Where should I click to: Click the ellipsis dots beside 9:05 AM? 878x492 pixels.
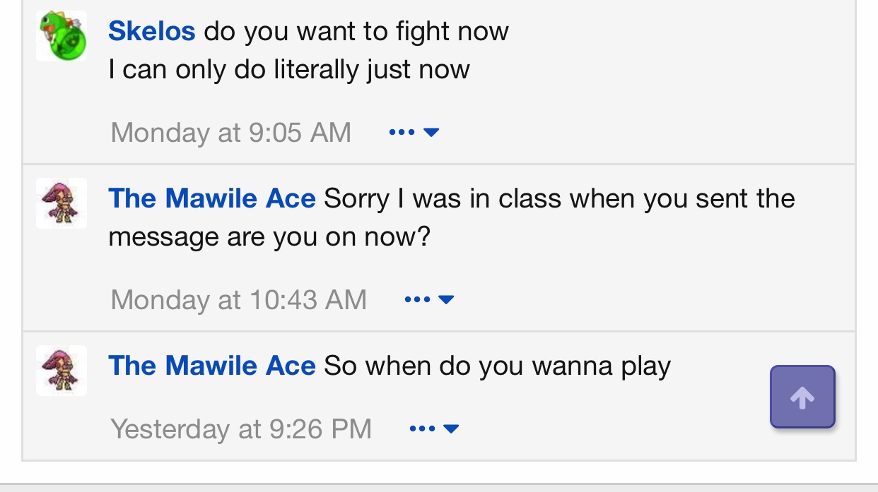tap(402, 133)
